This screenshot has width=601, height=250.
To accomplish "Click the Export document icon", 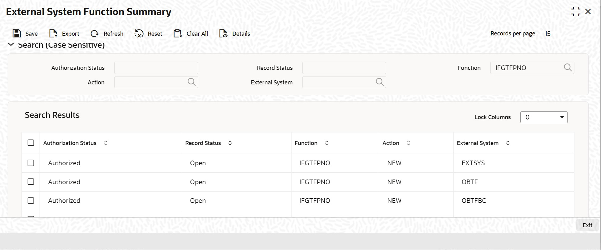I will (53, 34).
